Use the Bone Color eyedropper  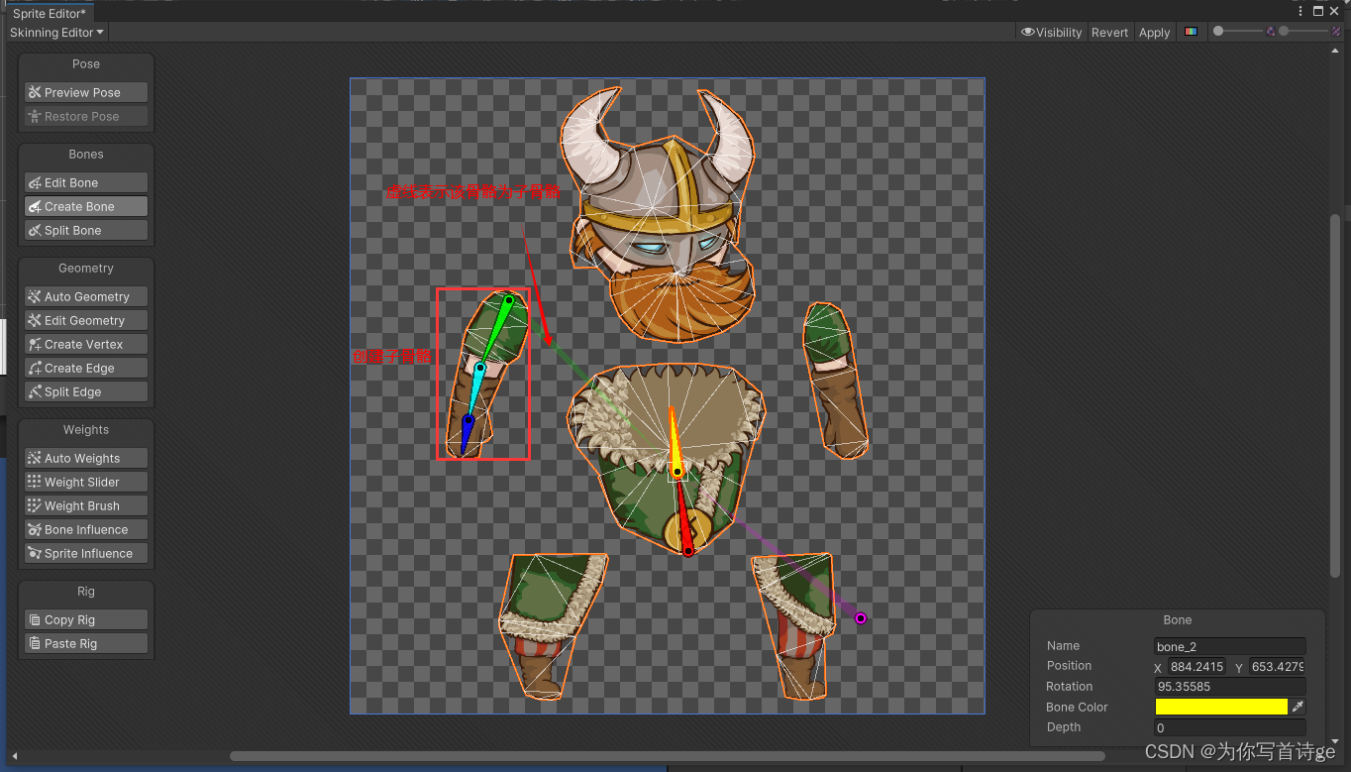[1299, 707]
